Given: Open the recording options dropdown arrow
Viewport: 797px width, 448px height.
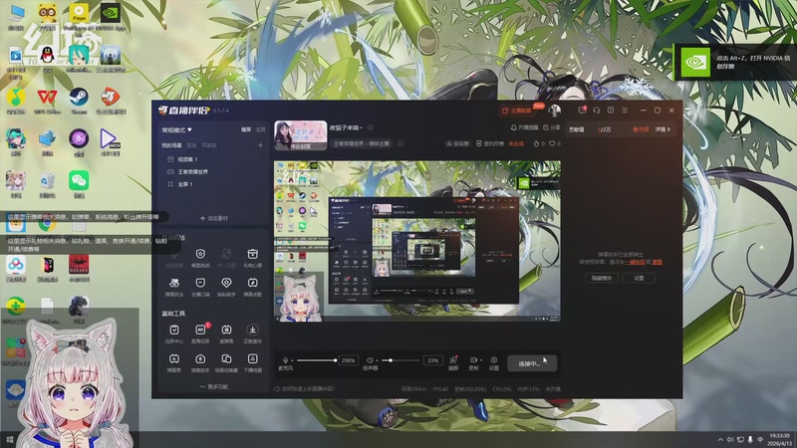Looking at the screenshot, I should pyautogui.click(x=481, y=360).
